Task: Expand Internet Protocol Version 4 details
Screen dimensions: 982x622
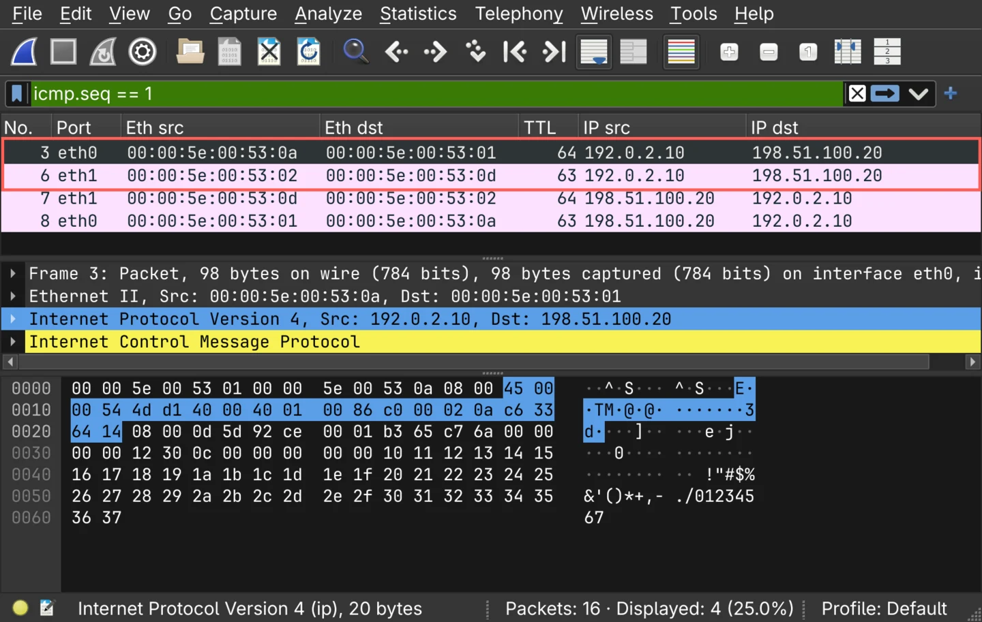Action: pyautogui.click(x=13, y=319)
